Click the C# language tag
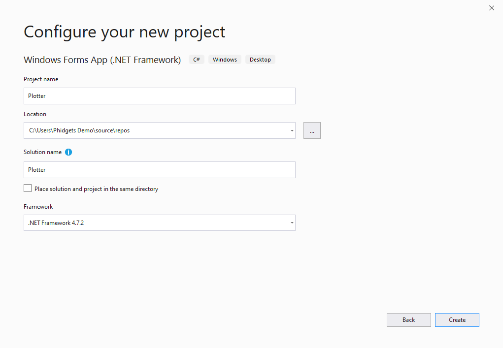Image resolution: width=503 pixels, height=348 pixels. coord(196,60)
